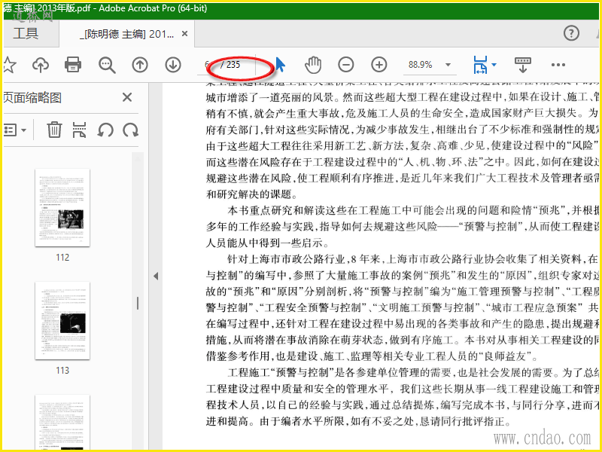Switch to the 陈明德 主编 document tab
The width and height of the screenshot is (602, 452).
click(126, 34)
